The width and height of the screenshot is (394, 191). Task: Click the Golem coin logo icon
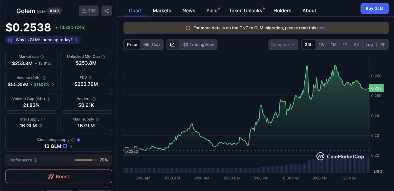tap(10, 11)
